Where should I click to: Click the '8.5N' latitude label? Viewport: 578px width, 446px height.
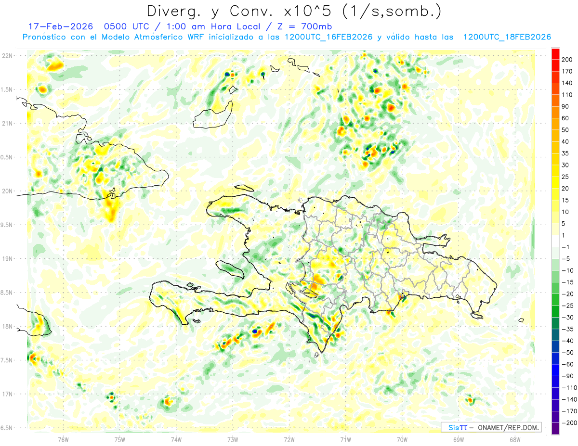(x=7, y=293)
